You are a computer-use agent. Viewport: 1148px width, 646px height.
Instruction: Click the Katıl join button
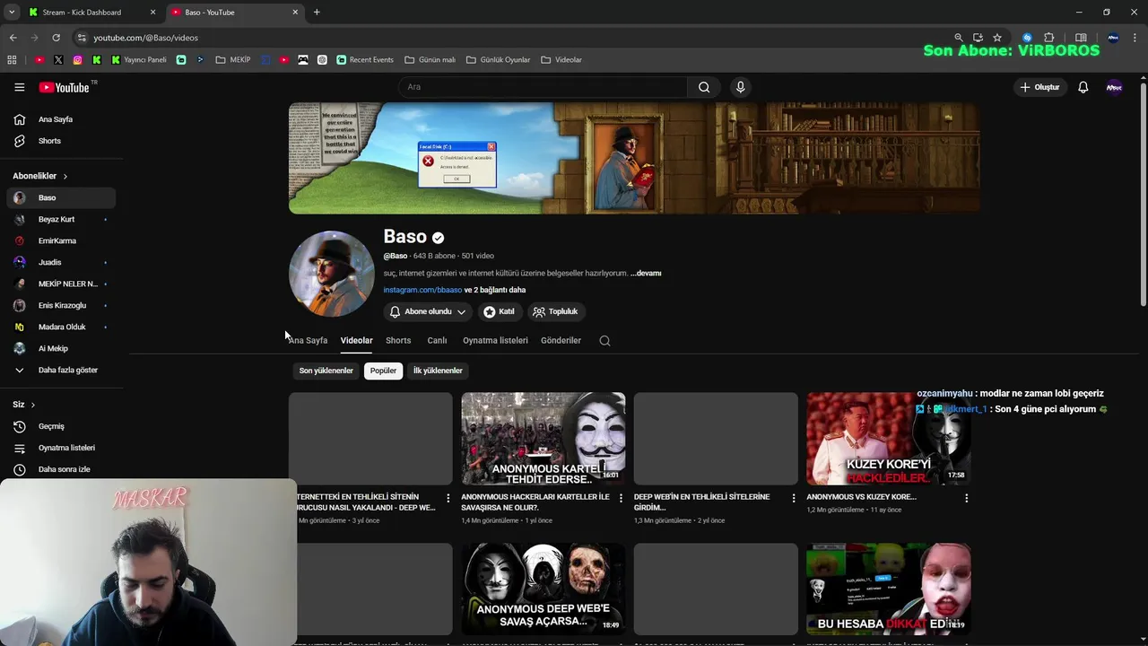click(x=499, y=311)
